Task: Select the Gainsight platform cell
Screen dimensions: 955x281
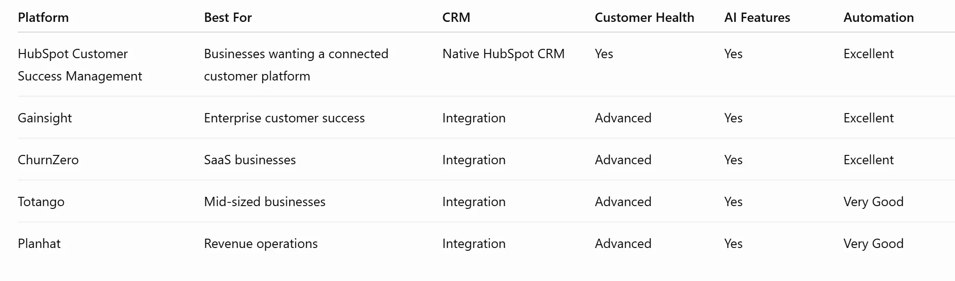Action: click(x=45, y=118)
